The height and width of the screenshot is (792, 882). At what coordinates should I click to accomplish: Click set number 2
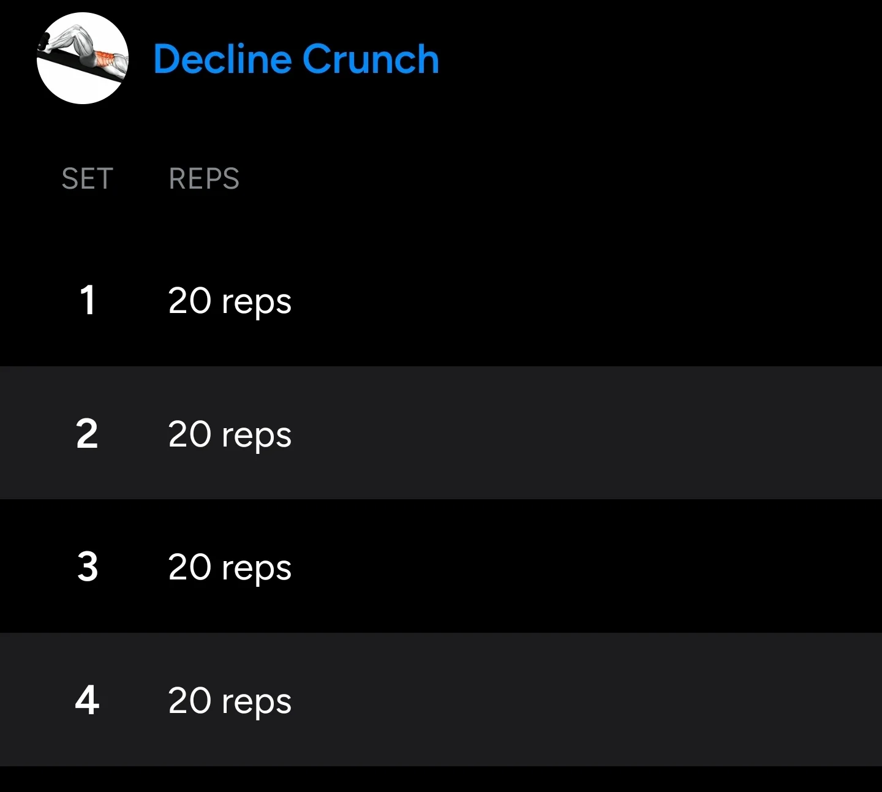pyautogui.click(x=87, y=434)
